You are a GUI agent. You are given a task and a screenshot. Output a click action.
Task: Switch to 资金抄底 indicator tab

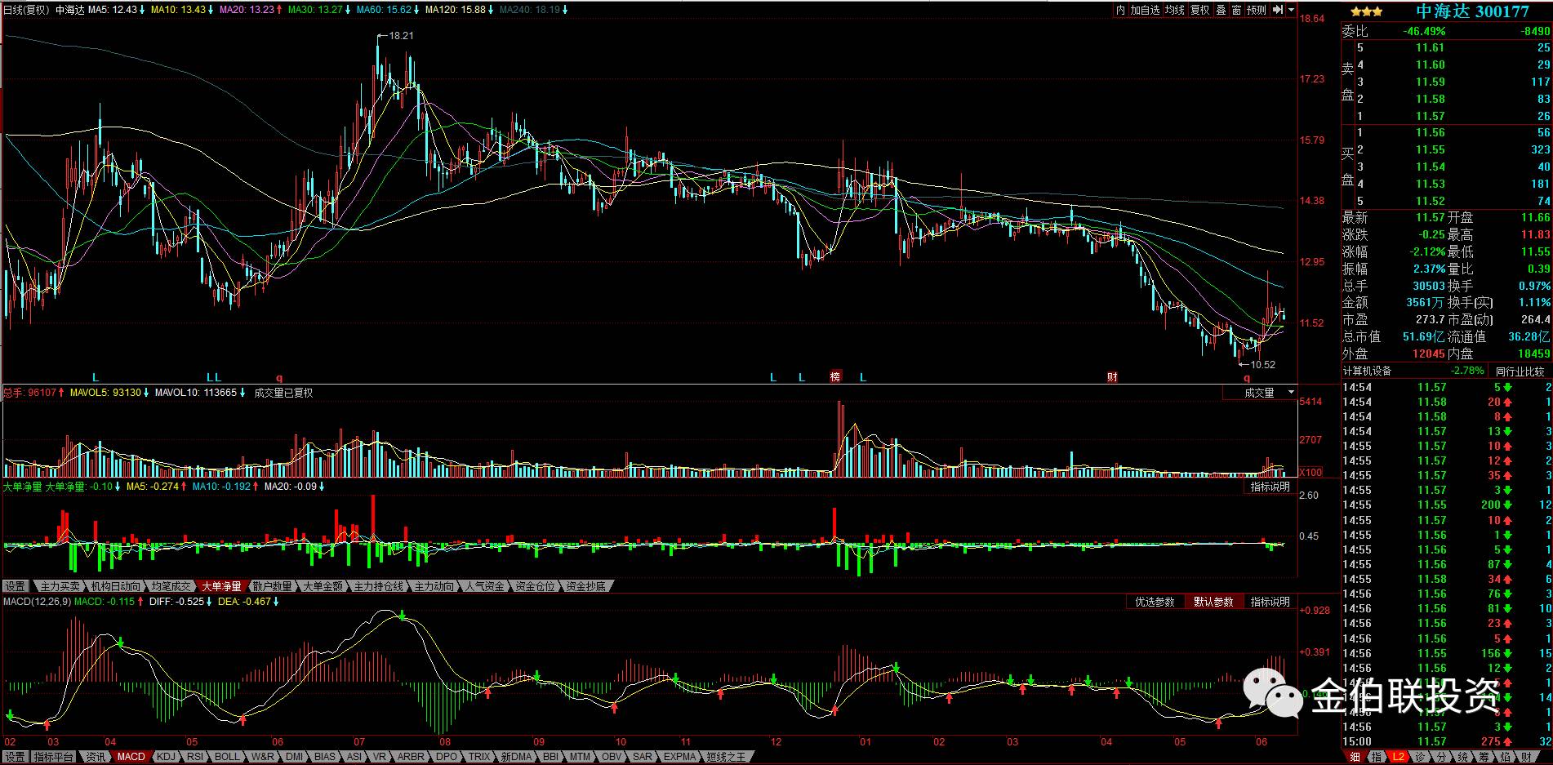pyautogui.click(x=585, y=586)
